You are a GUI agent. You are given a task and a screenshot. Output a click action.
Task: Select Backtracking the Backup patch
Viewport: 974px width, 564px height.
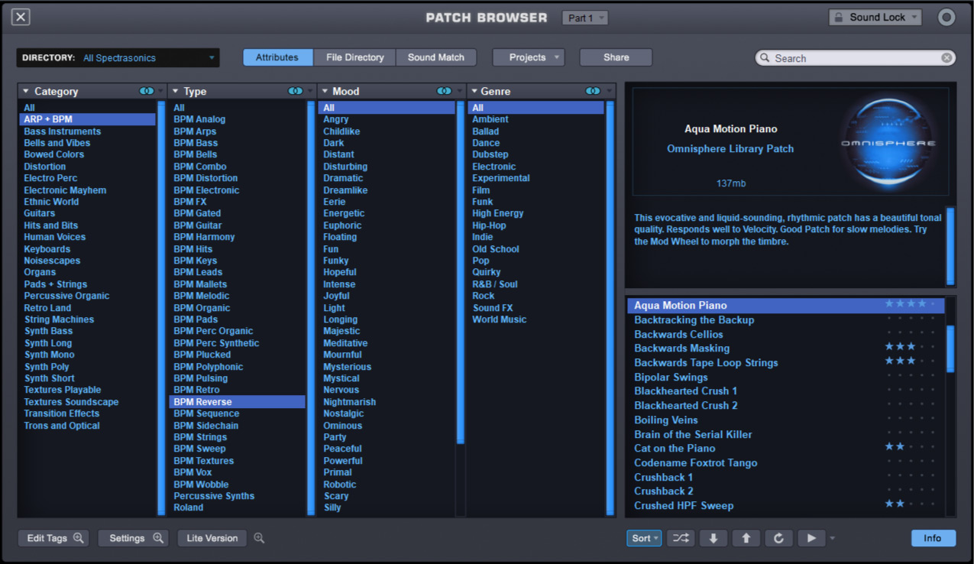tap(785, 319)
